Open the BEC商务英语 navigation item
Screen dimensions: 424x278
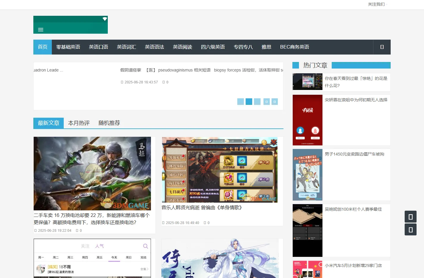coord(294,47)
